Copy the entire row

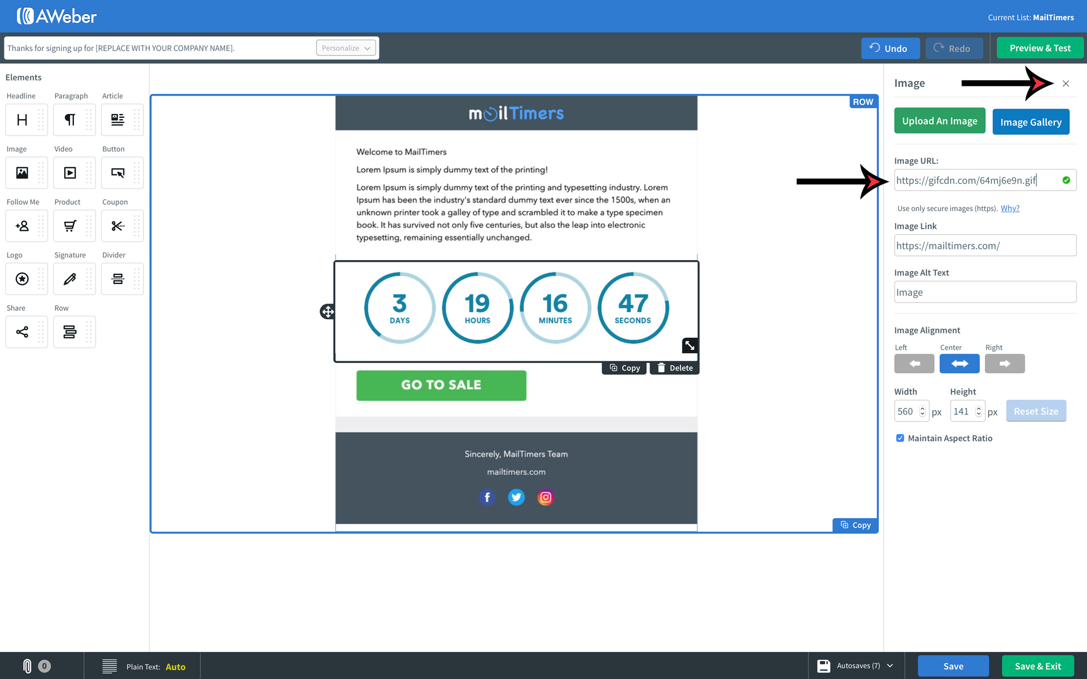[855, 525]
